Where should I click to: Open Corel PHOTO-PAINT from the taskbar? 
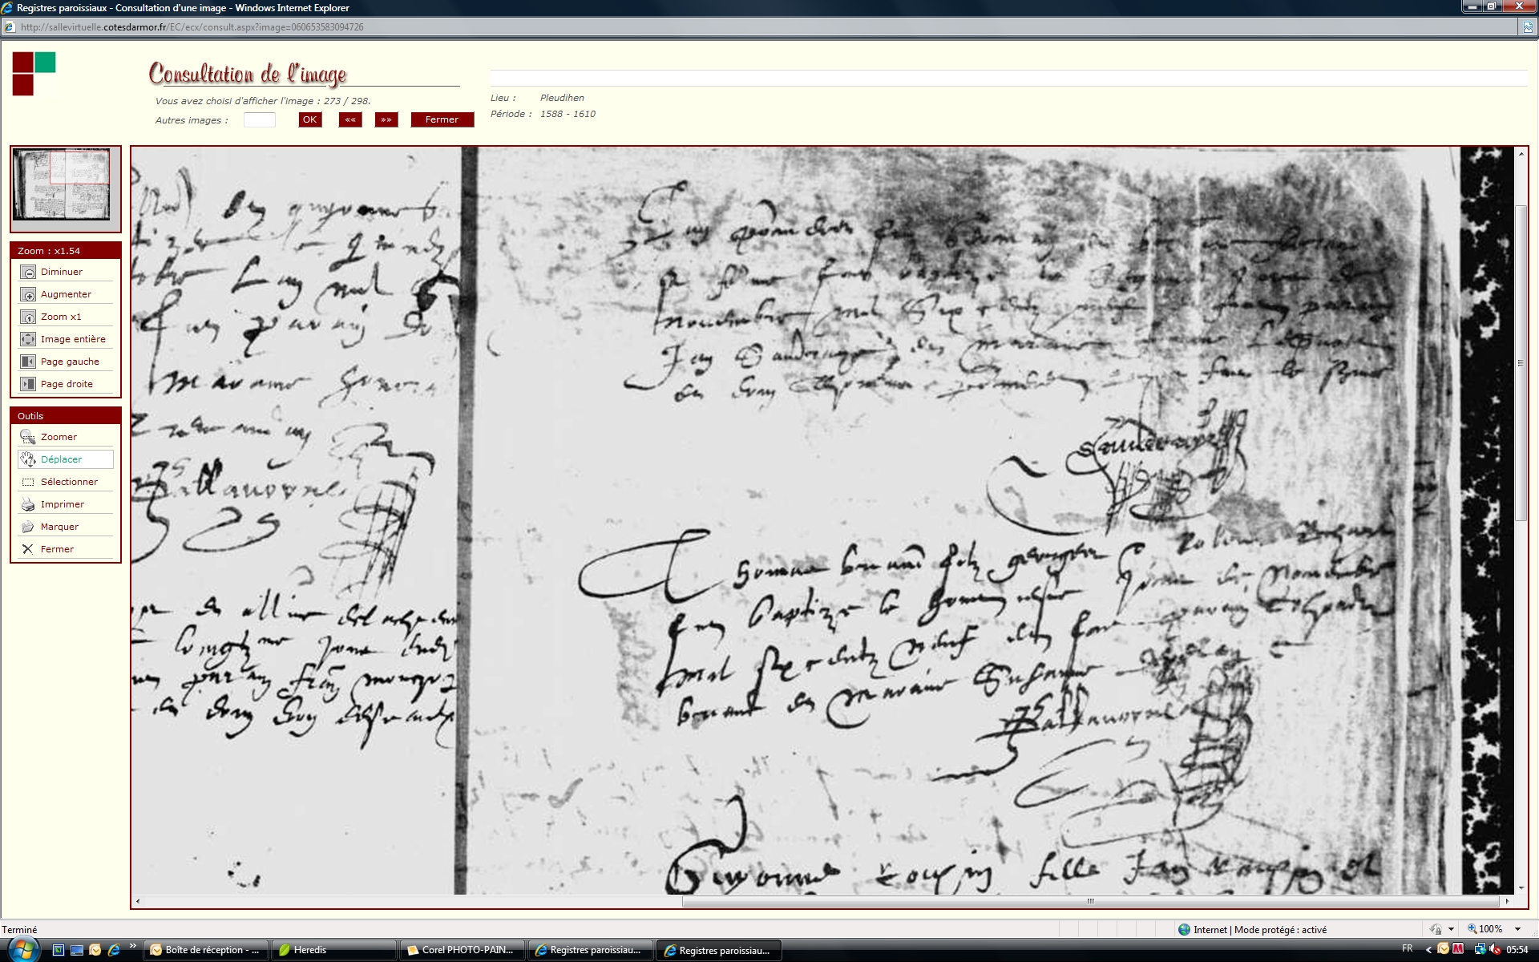pyautogui.click(x=462, y=950)
